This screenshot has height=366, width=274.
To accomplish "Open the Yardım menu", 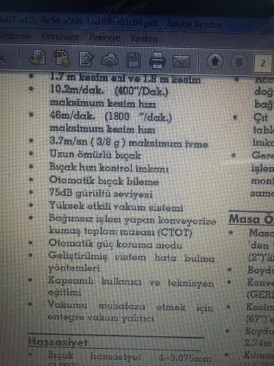I will tap(143, 38).
